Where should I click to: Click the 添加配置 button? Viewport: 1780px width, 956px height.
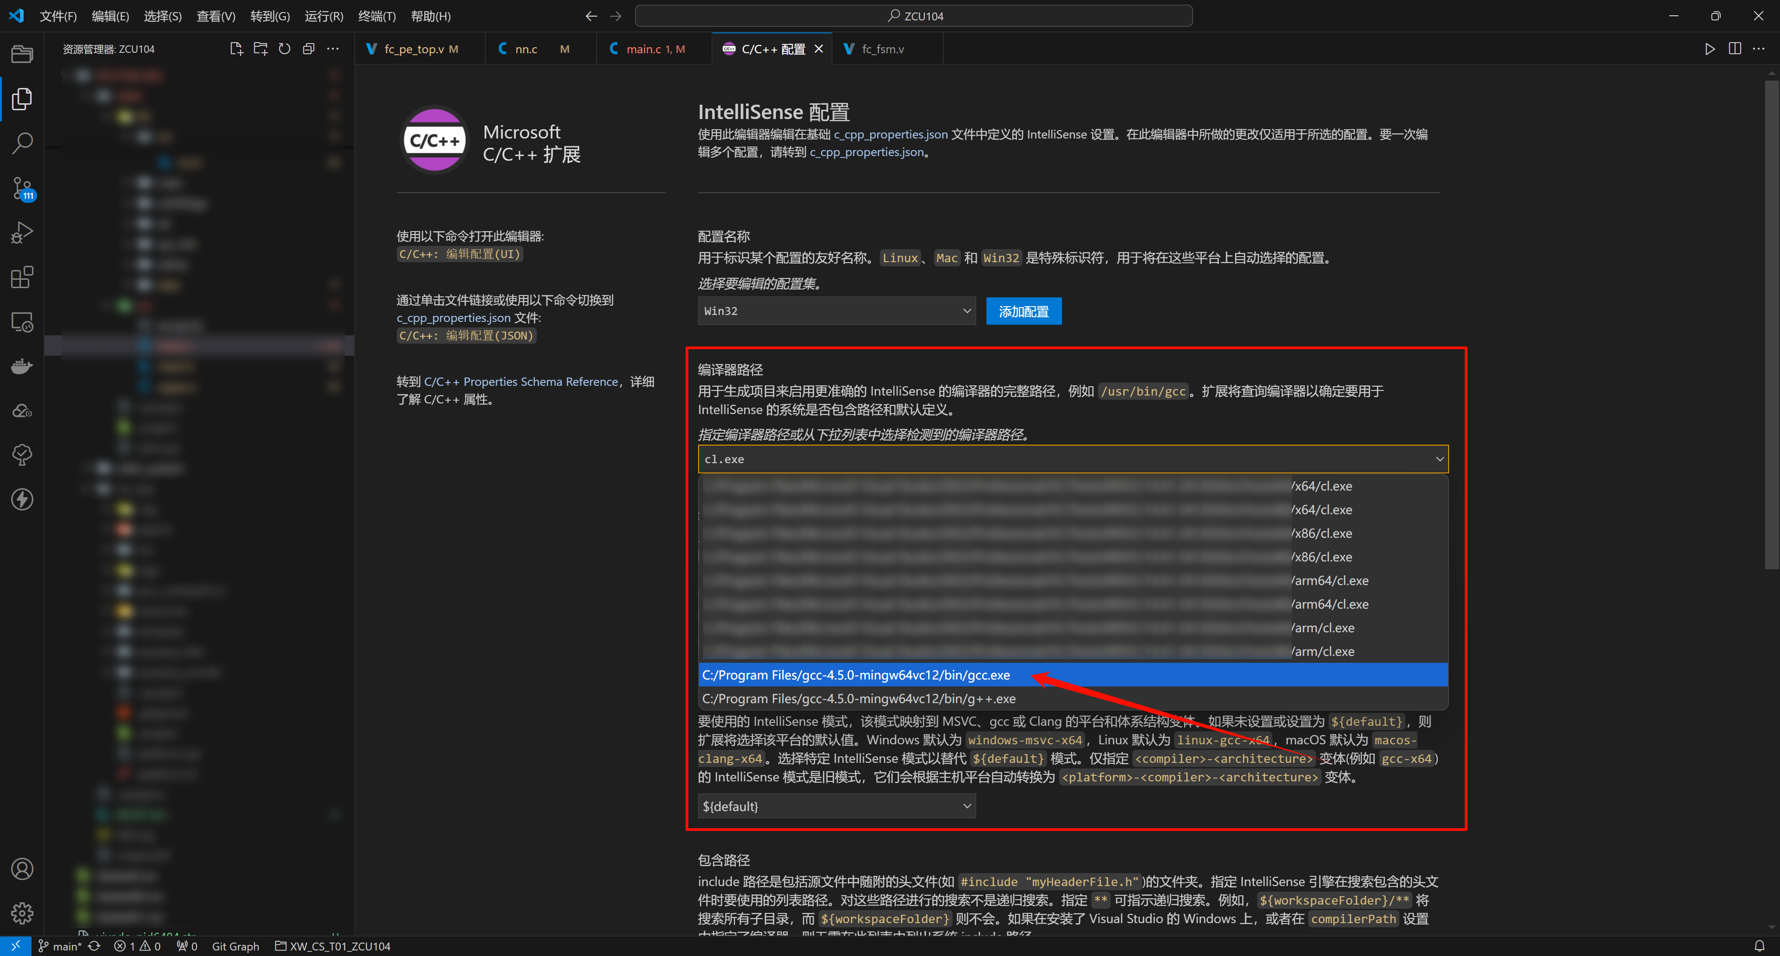coord(1023,311)
